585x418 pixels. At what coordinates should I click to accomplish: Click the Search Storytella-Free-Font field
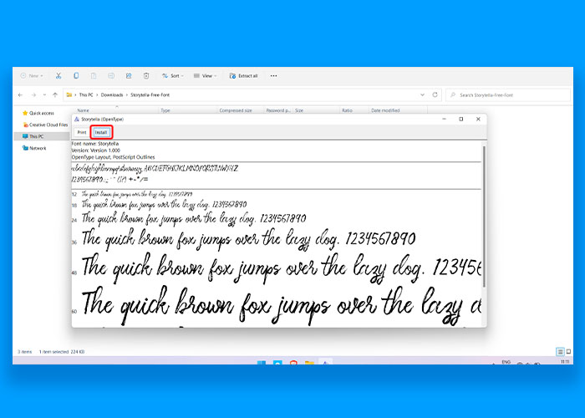coord(508,95)
